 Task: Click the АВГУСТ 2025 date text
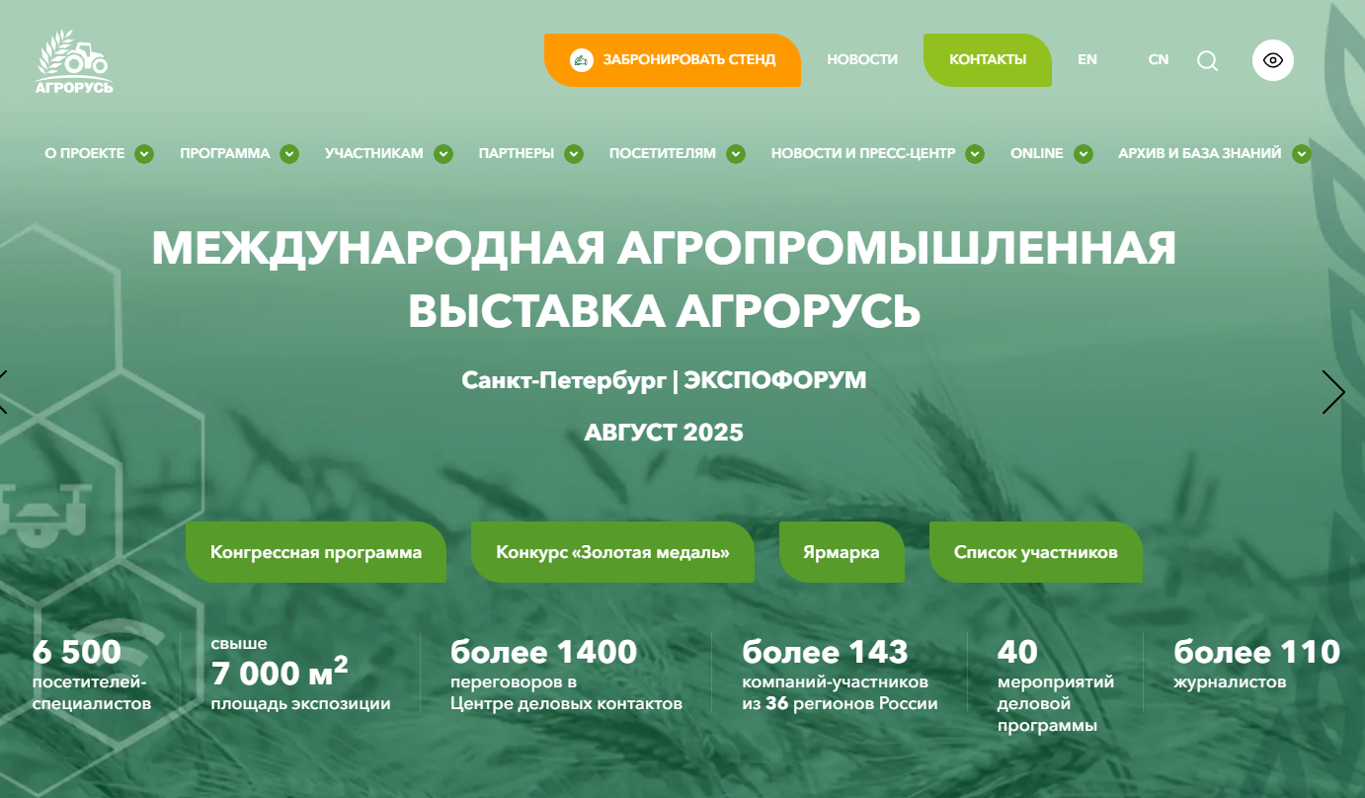(664, 433)
